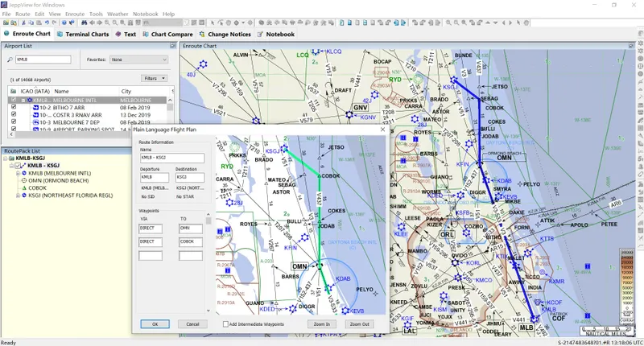Screen dimensions: 644x346
Task: Click the first open-route icon on toolbar
Action: [x=6, y=23]
